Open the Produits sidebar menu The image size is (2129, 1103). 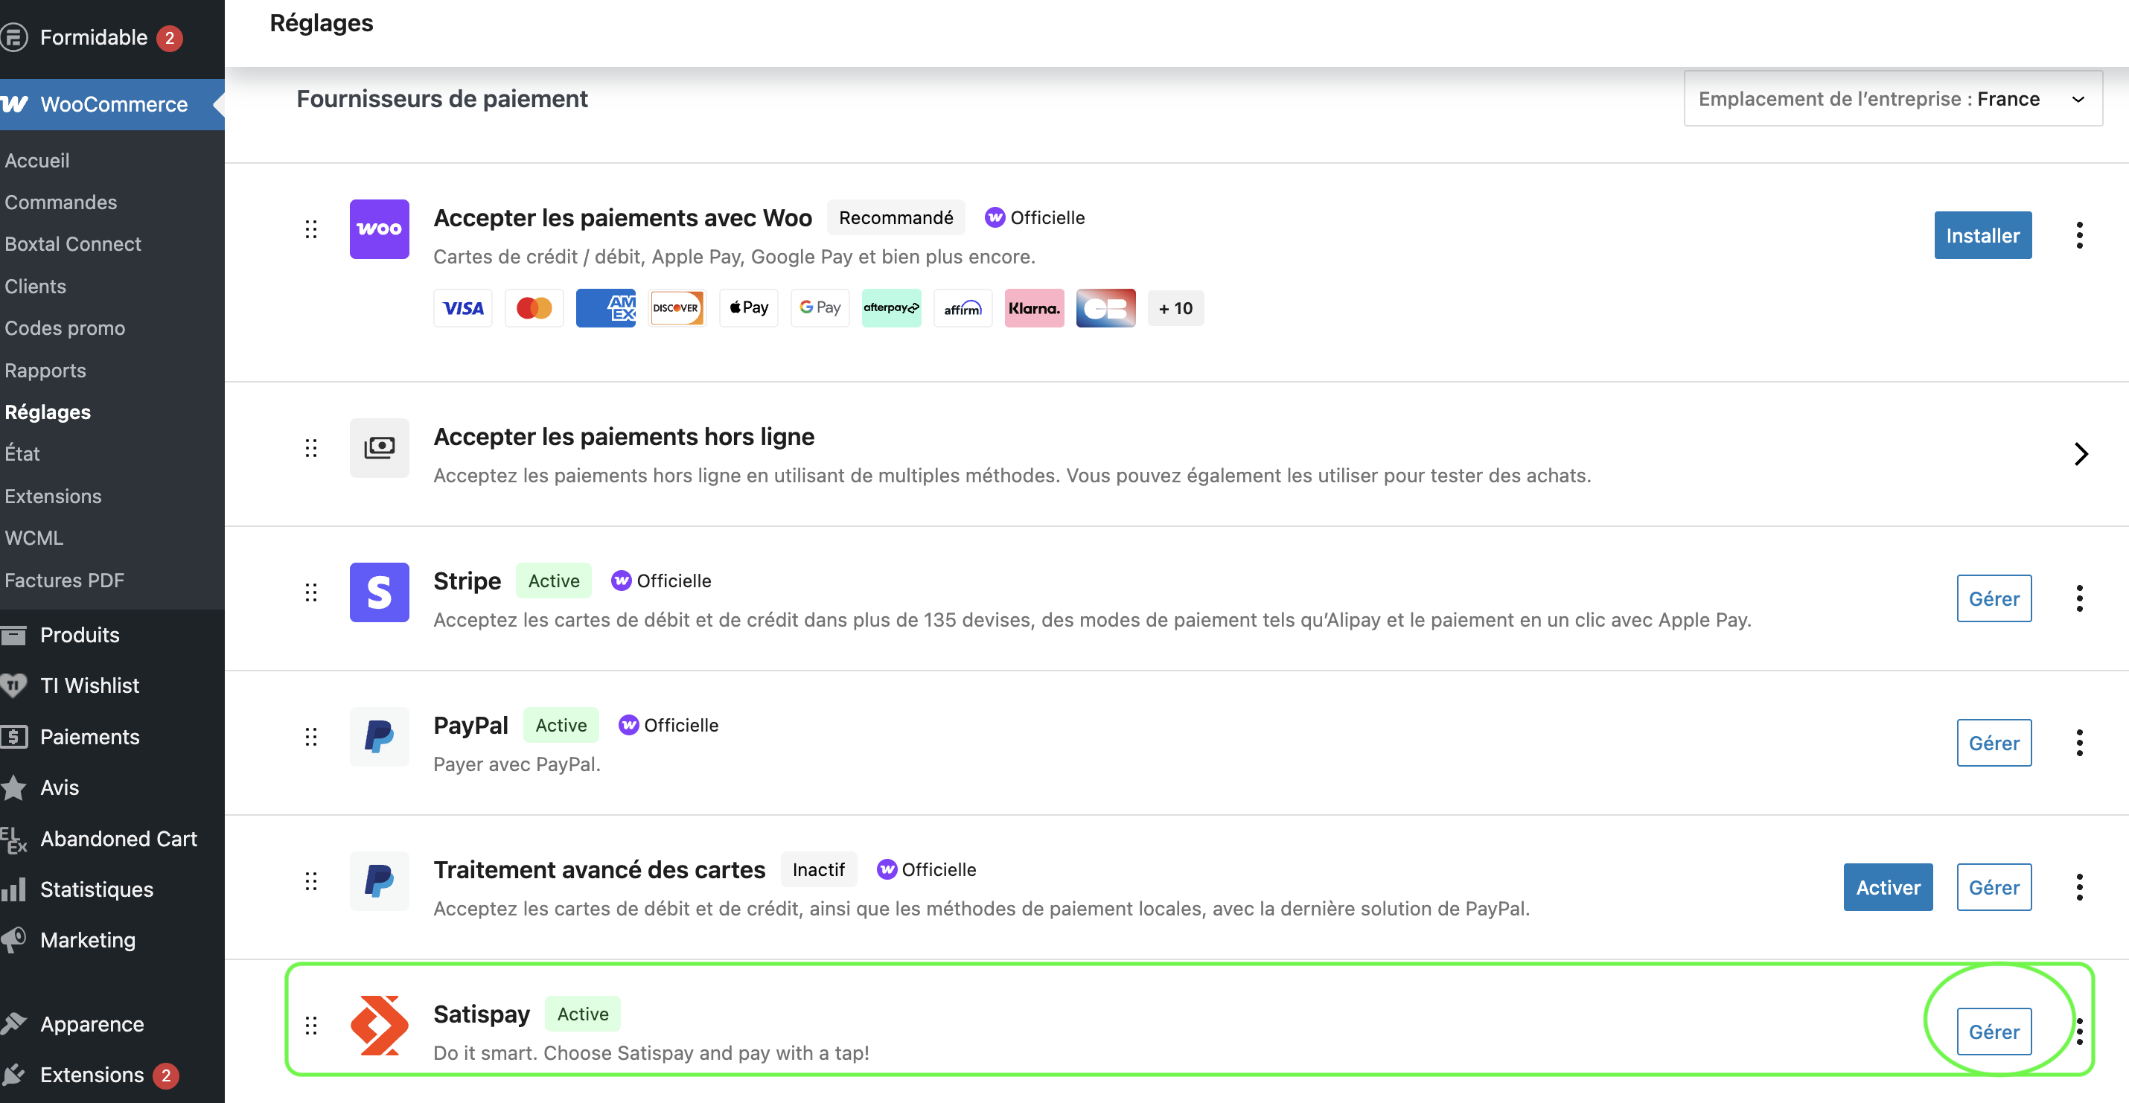80,635
